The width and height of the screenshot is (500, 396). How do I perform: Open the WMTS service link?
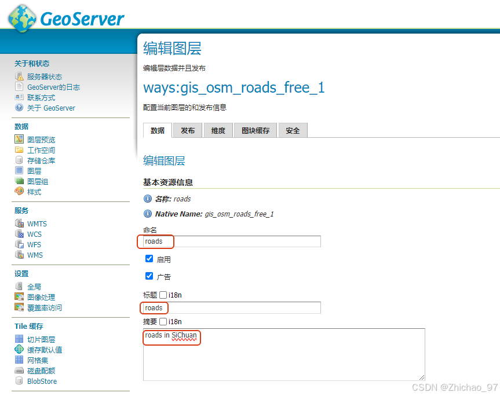(x=37, y=224)
